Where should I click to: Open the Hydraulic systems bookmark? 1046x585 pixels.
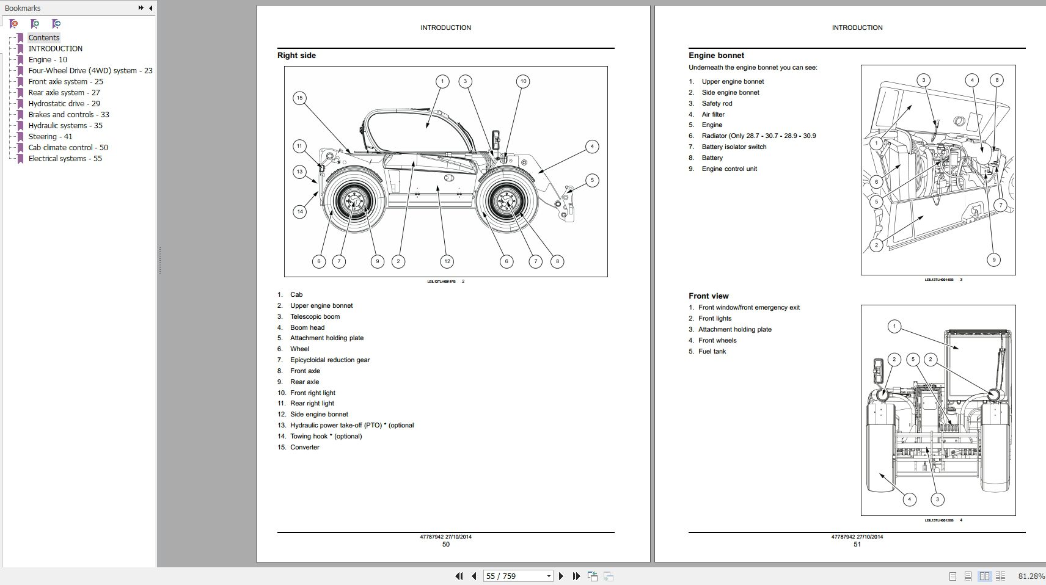tap(65, 125)
